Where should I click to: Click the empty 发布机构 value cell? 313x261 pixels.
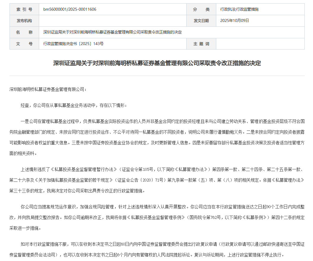point(112,21)
